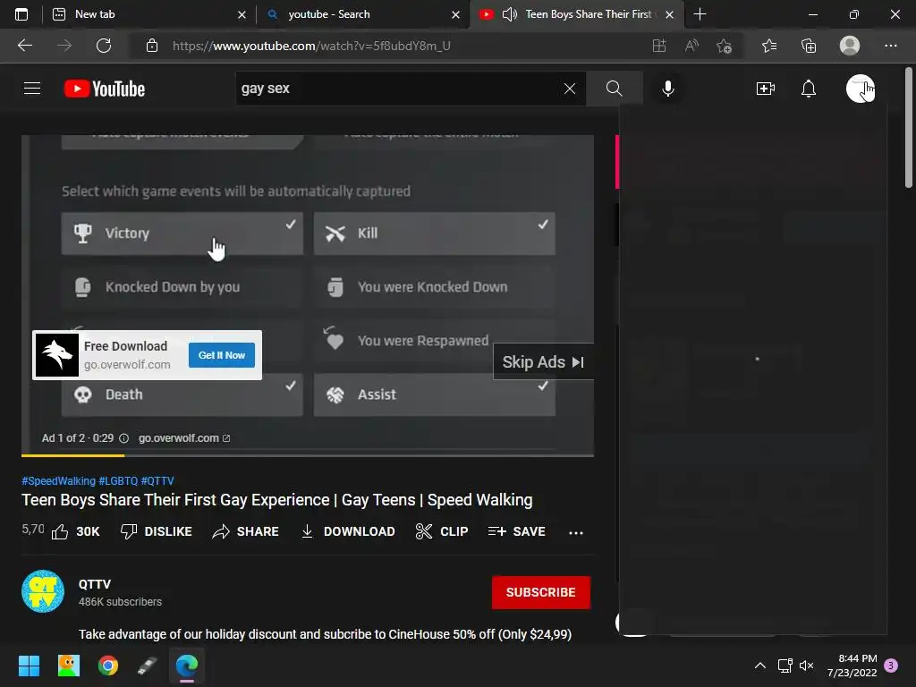Viewport: 916px width, 687px height.
Task: Save the video to playlist
Action: pos(516,531)
